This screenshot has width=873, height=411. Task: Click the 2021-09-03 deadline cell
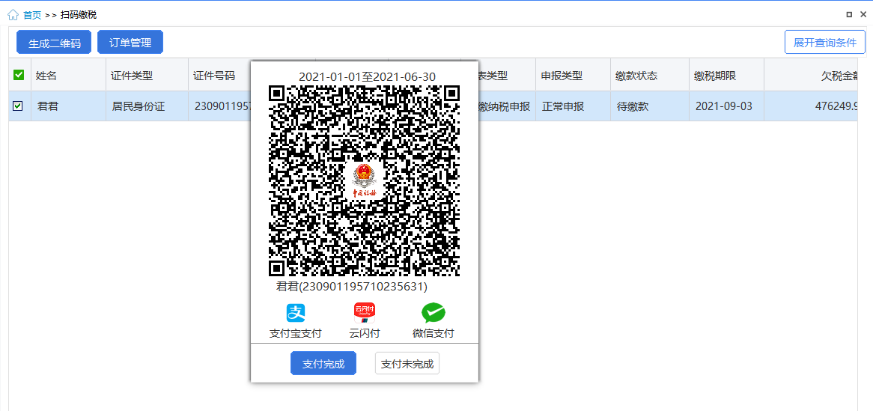coord(726,106)
